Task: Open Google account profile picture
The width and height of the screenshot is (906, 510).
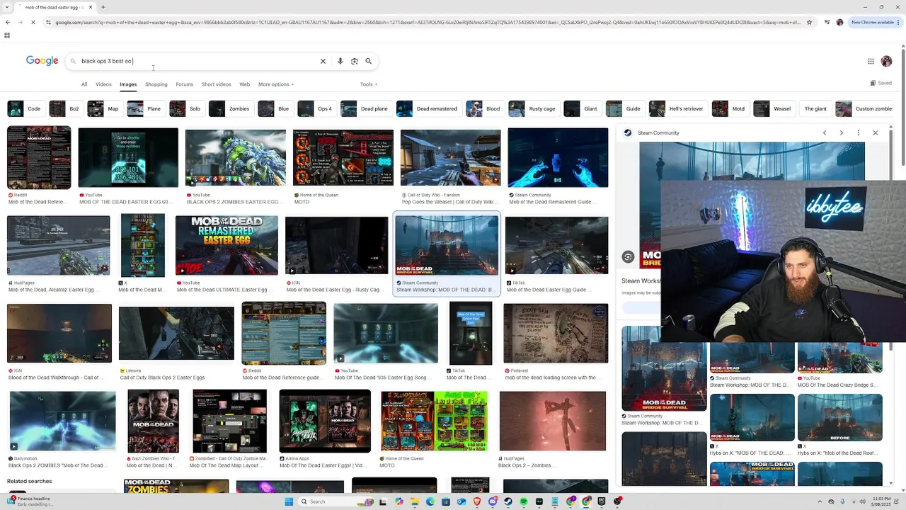Action: point(886,61)
